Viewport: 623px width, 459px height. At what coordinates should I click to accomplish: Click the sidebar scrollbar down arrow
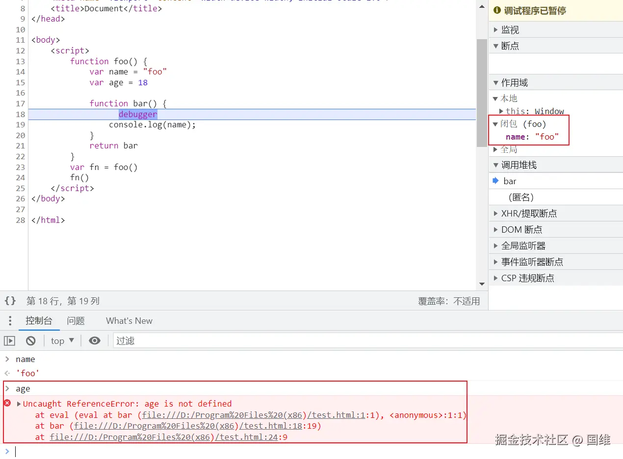pos(482,284)
